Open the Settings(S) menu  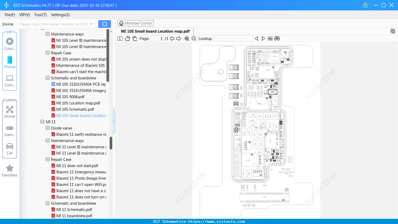(x=60, y=15)
